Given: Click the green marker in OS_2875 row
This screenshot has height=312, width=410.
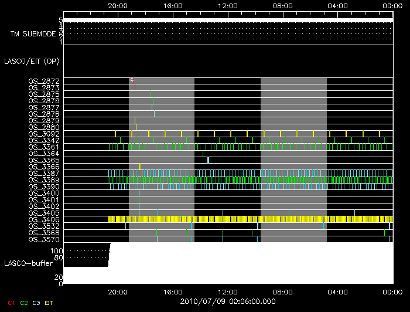Looking at the screenshot, I should click(151, 94).
